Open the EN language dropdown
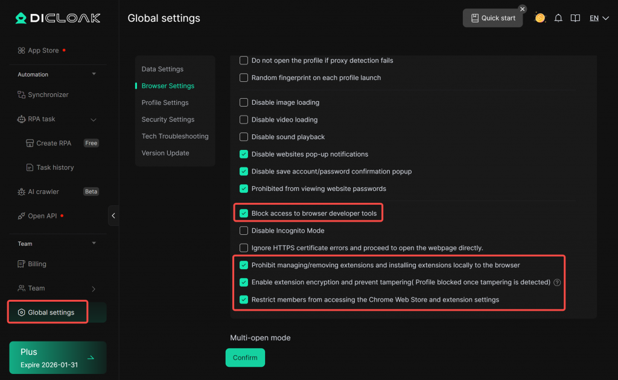The width and height of the screenshot is (618, 380). point(598,18)
